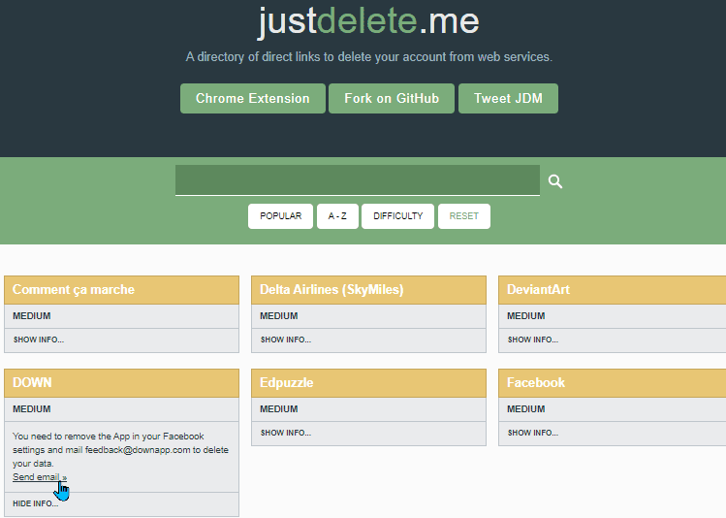The width and height of the screenshot is (726, 518).
Task: Click Fork on GitHub button
Action: [392, 98]
